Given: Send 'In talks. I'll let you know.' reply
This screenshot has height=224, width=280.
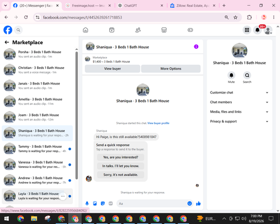Looking at the screenshot, I should pos(120,166).
